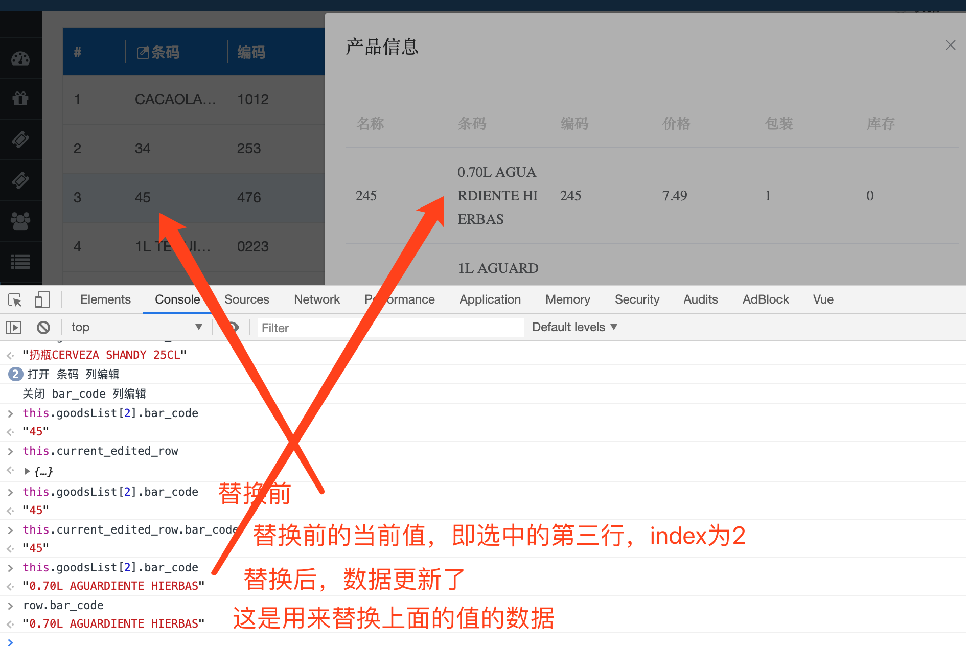
Task: Select row 3 with barcode 45 in the table
Action: coord(143,198)
